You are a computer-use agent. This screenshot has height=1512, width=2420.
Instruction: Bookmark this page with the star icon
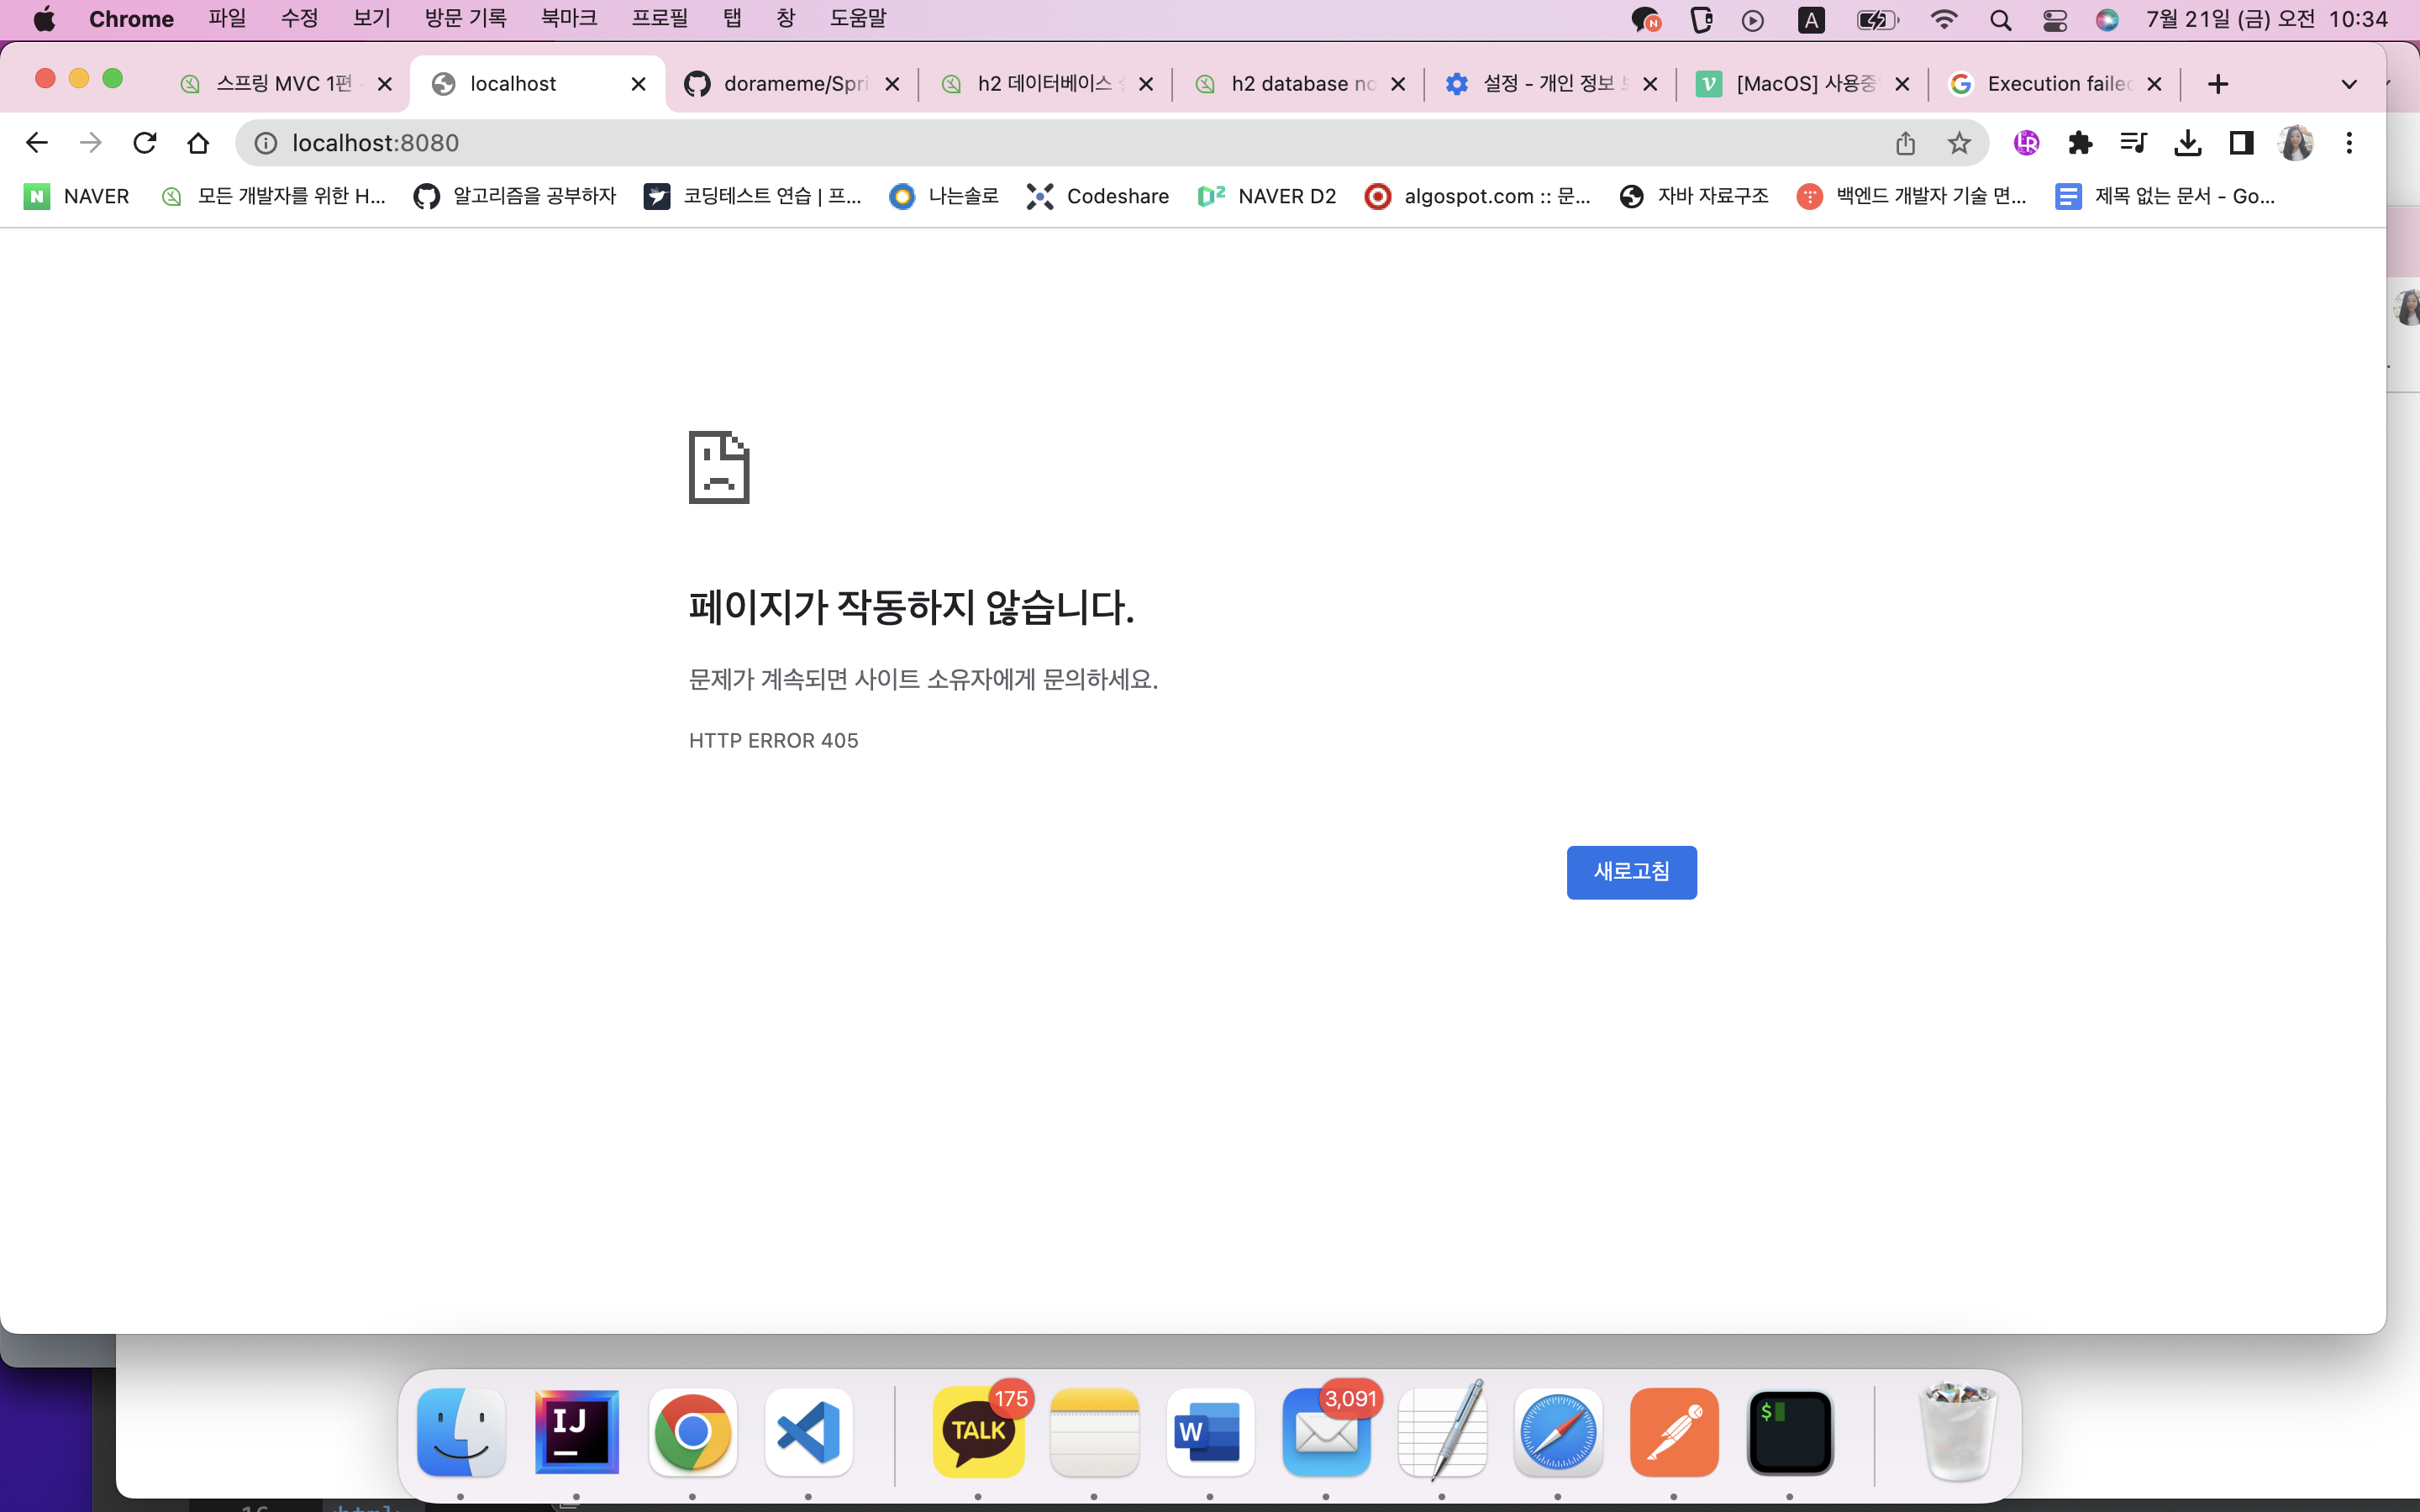(x=1959, y=143)
